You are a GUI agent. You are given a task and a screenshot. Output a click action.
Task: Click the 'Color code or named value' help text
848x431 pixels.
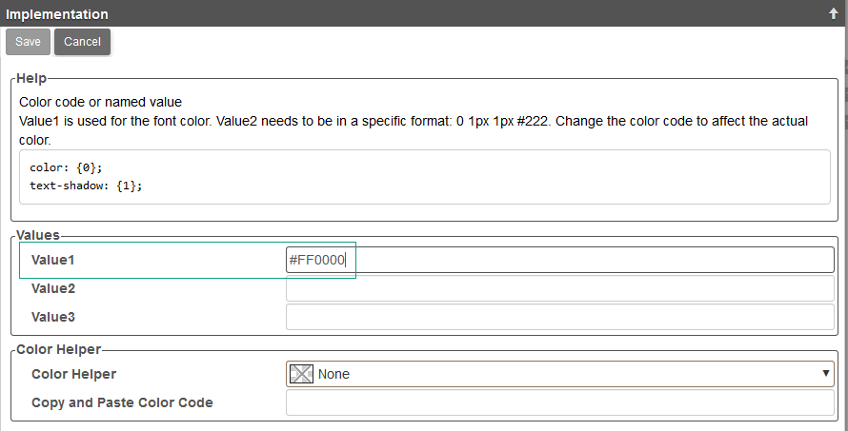point(100,101)
